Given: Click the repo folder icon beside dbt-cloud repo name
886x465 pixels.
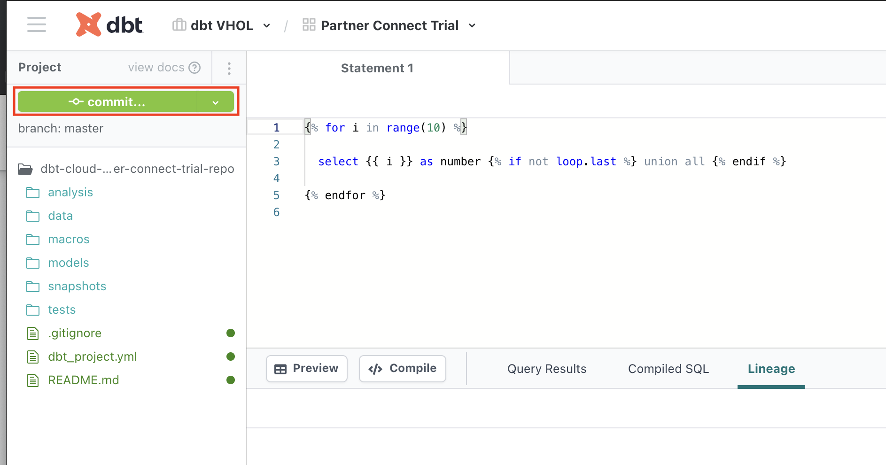Looking at the screenshot, I should tap(25, 169).
